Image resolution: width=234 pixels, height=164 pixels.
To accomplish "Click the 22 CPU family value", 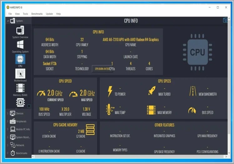I will 82,39.
